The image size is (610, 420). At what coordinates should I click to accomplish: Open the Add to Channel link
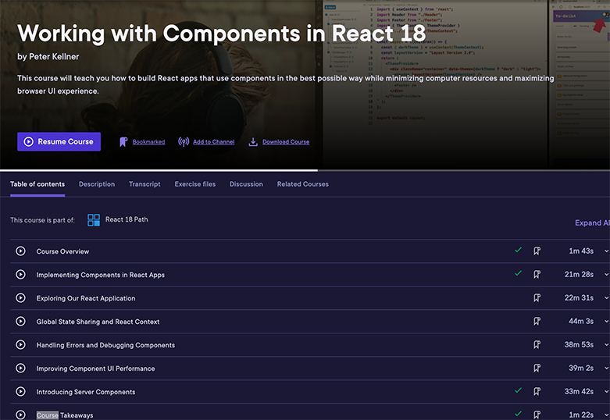213,142
